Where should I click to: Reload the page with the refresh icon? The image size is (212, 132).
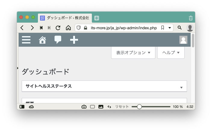(x=58, y=28)
